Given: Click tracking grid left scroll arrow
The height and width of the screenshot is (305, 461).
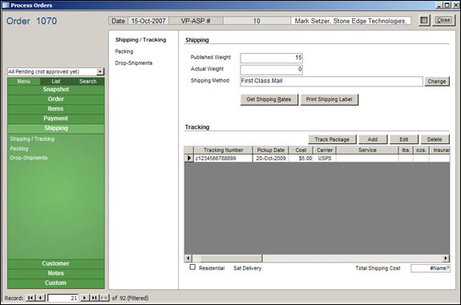Looking at the screenshot, I should click(188, 259).
